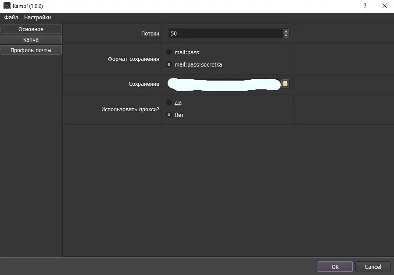The image size is (394, 275).
Task: Click the Использовать прокси? label
Action: (130, 109)
